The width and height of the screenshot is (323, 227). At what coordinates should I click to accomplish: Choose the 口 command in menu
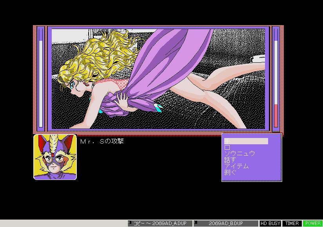tap(227, 147)
